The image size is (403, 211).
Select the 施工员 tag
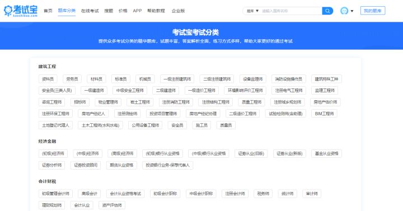coord(201,125)
